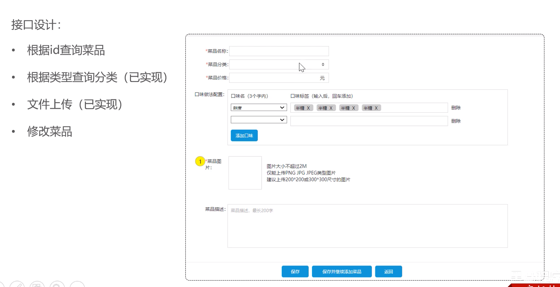Click 删除 link for the first flavor row

(x=456, y=108)
